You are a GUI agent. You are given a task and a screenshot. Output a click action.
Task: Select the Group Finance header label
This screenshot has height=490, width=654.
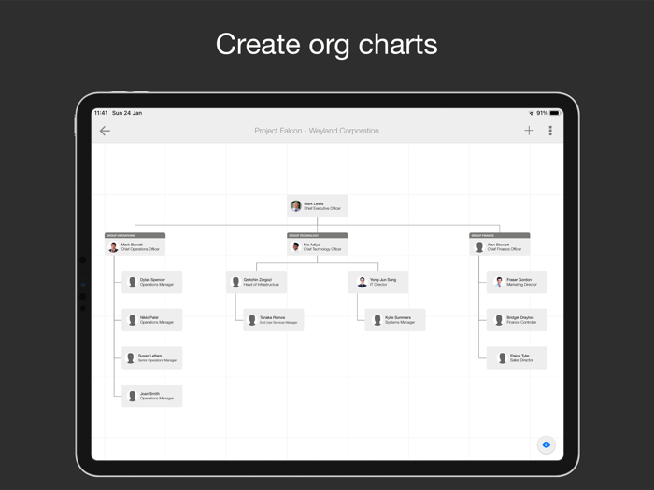pos(499,236)
